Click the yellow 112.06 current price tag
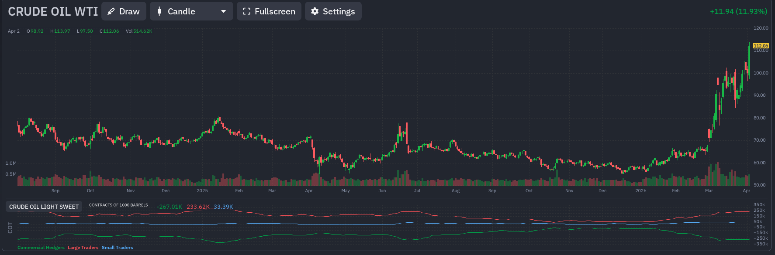 point(761,46)
